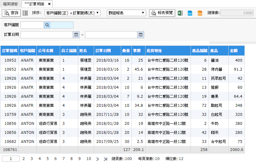Jump to the last page arrow

(106, 159)
